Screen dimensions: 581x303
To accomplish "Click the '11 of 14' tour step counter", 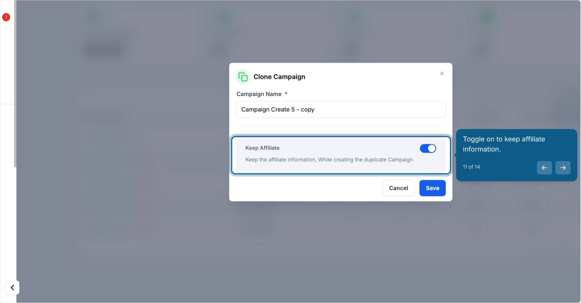I will 471,167.
